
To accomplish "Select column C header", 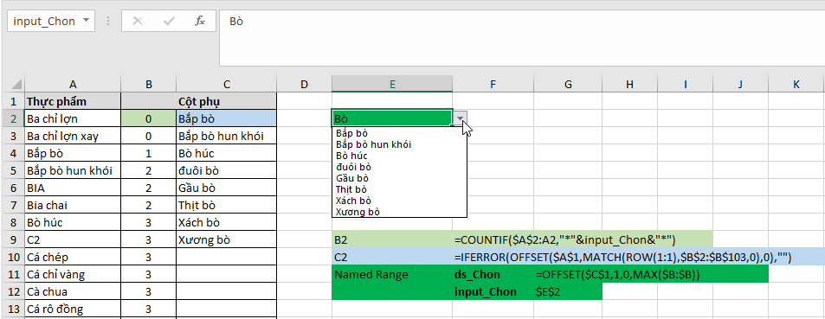I will point(226,84).
